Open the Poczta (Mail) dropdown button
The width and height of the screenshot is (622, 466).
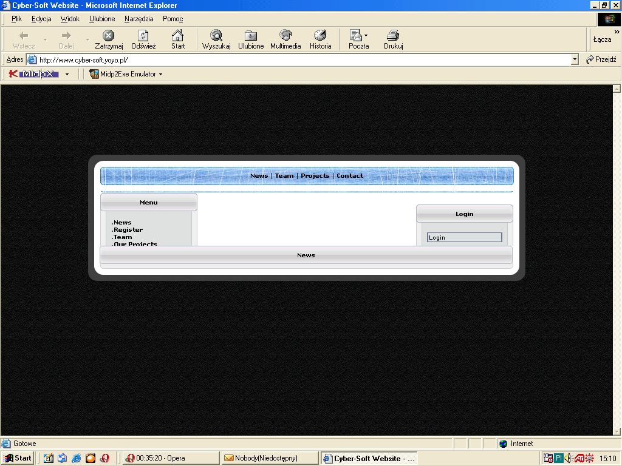pyautogui.click(x=366, y=36)
